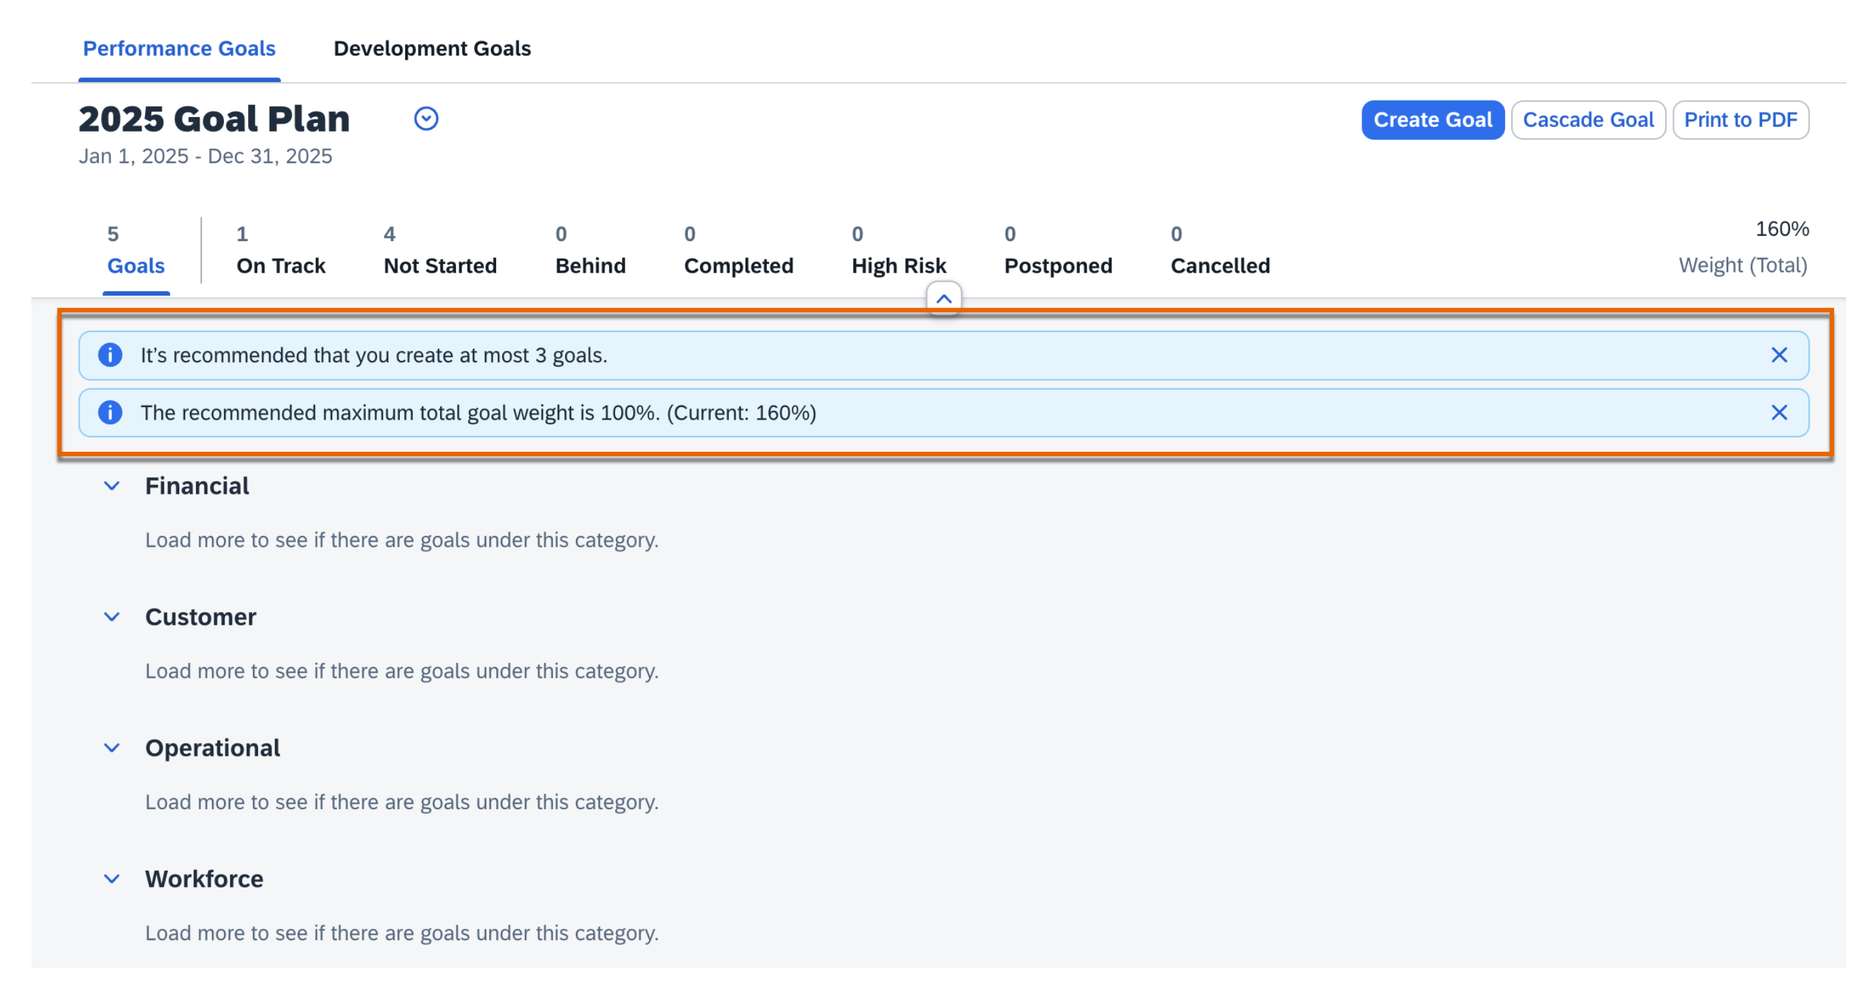The height and width of the screenshot is (993, 1859).
Task: Dismiss the recommendation about creating at most 3 goals
Action: 1779,355
